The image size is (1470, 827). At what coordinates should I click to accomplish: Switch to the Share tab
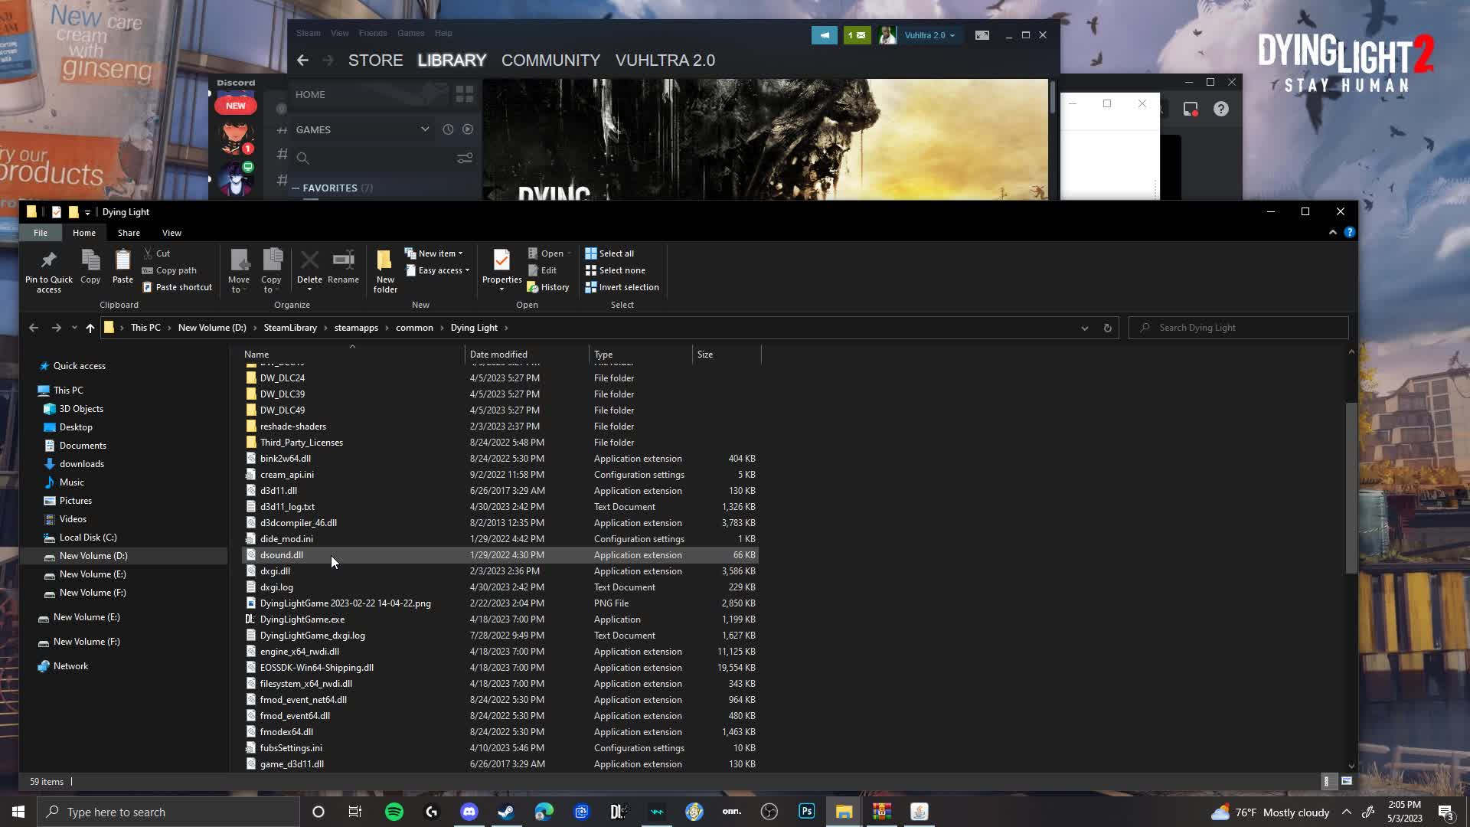(129, 232)
